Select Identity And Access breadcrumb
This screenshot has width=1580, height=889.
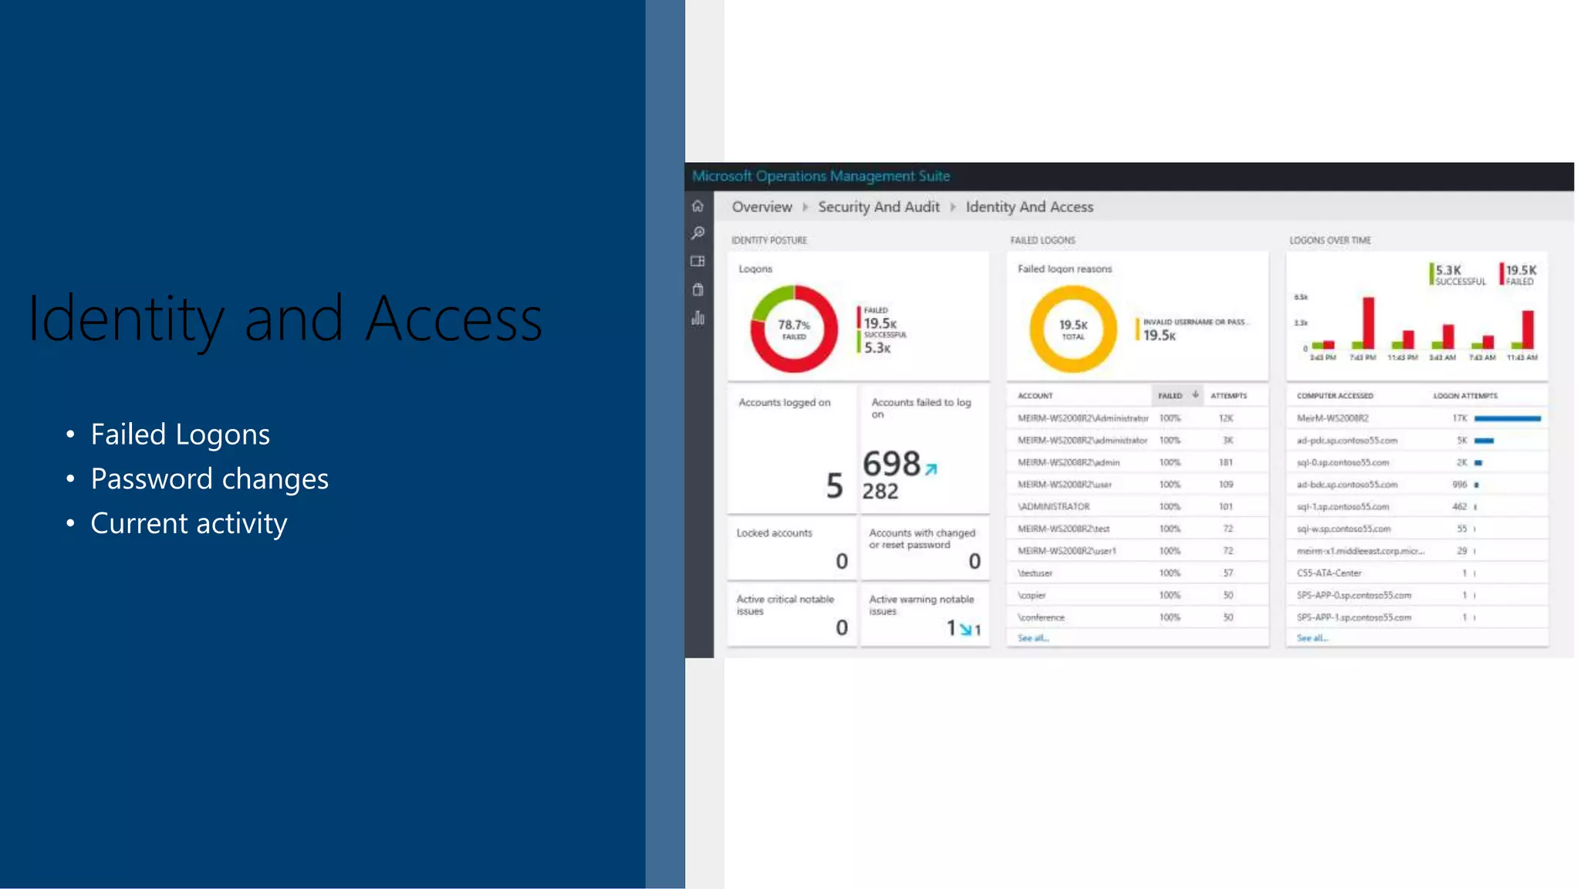tap(1029, 207)
